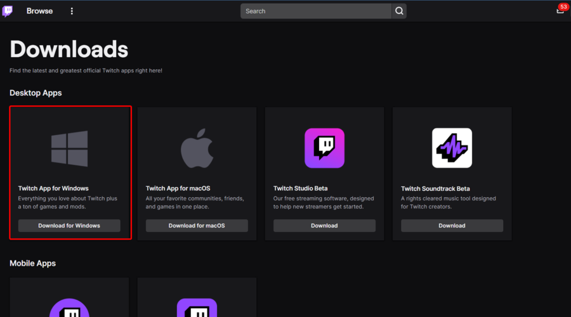Click the Downloads page heading
The width and height of the screenshot is (571, 317).
click(x=69, y=49)
